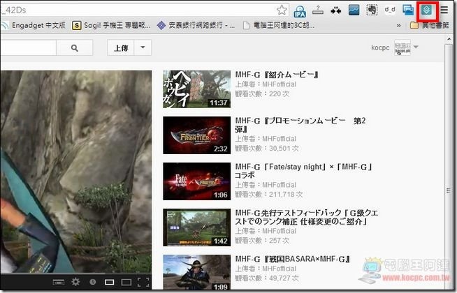The image size is (457, 293).
Task: Click the YouTube search magnifier button
Action: (x=75, y=48)
